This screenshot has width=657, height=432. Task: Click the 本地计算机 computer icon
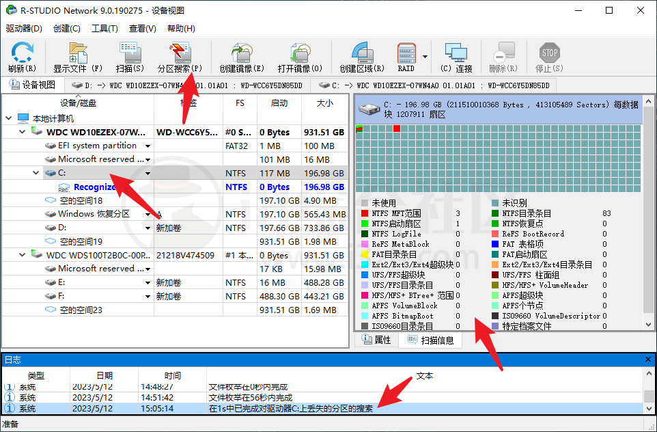[23, 118]
